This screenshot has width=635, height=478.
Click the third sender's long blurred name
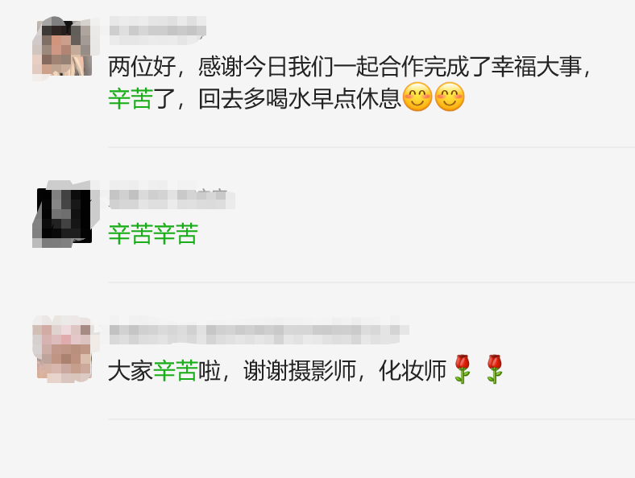(x=259, y=330)
